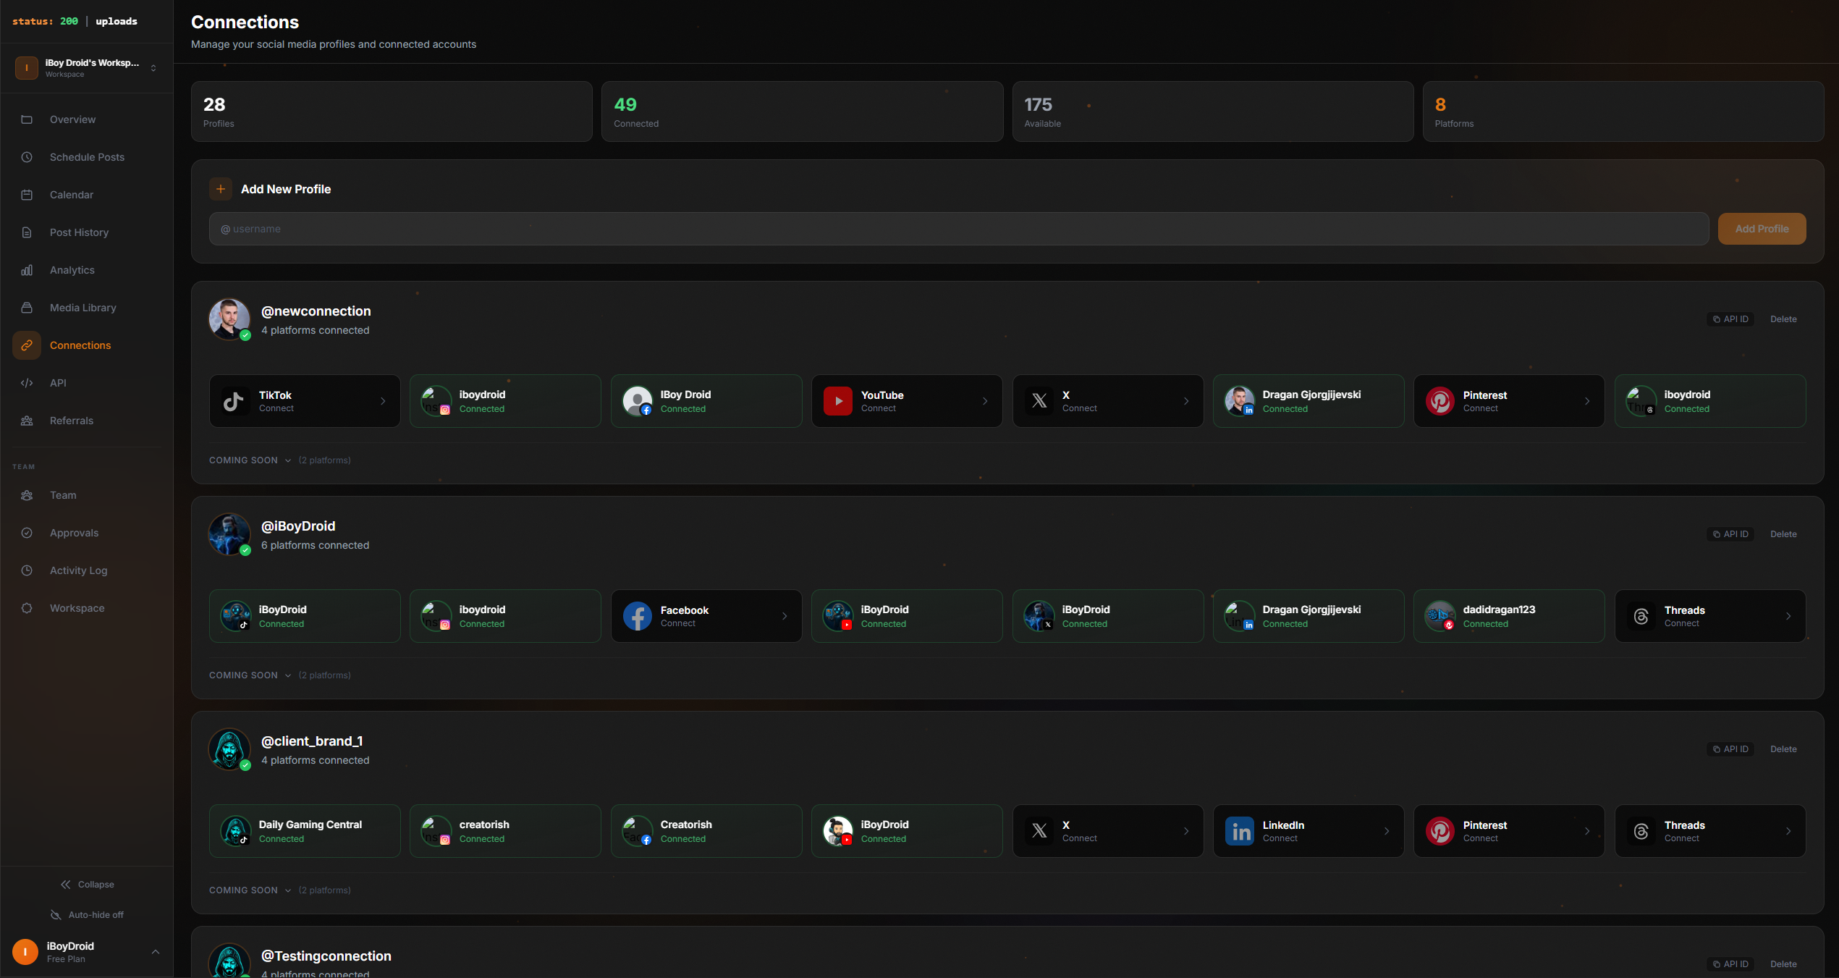
Task: Click the Team members icon in sidebar
Action: click(27, 495)
